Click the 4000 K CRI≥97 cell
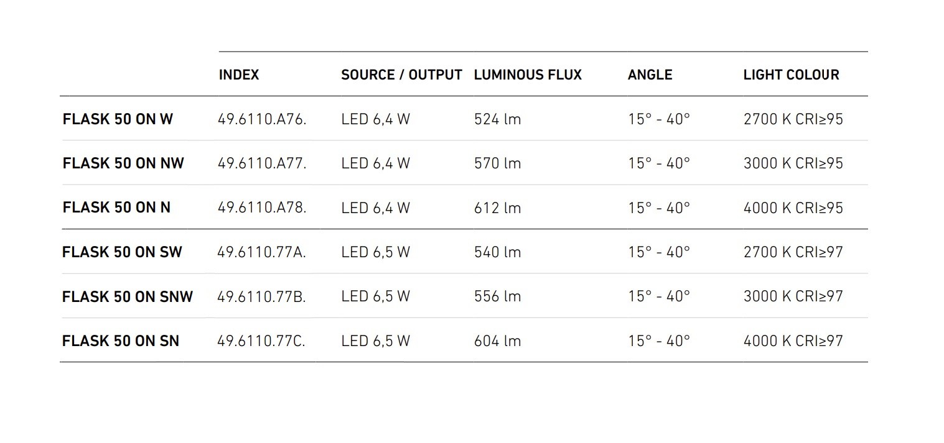The width and height of the screenshot is (944, 443). click(793, 341)
